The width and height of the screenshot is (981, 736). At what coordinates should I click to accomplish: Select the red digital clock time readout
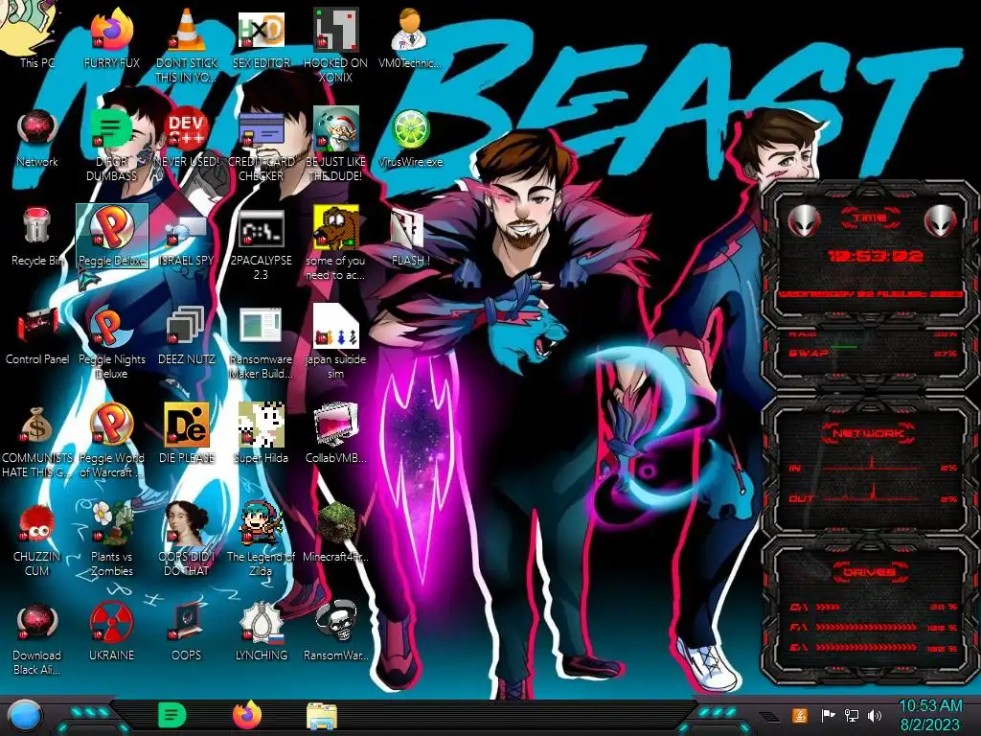coord(875,256)
